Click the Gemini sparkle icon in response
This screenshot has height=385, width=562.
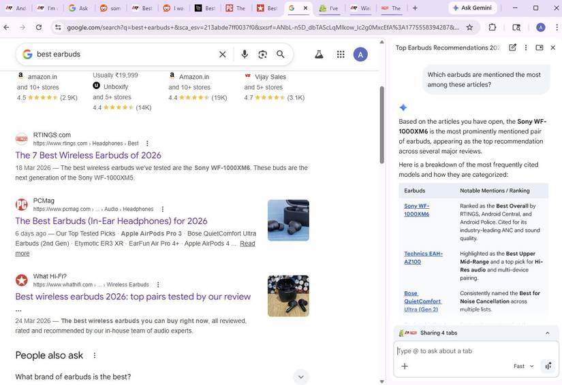(403, 107)
